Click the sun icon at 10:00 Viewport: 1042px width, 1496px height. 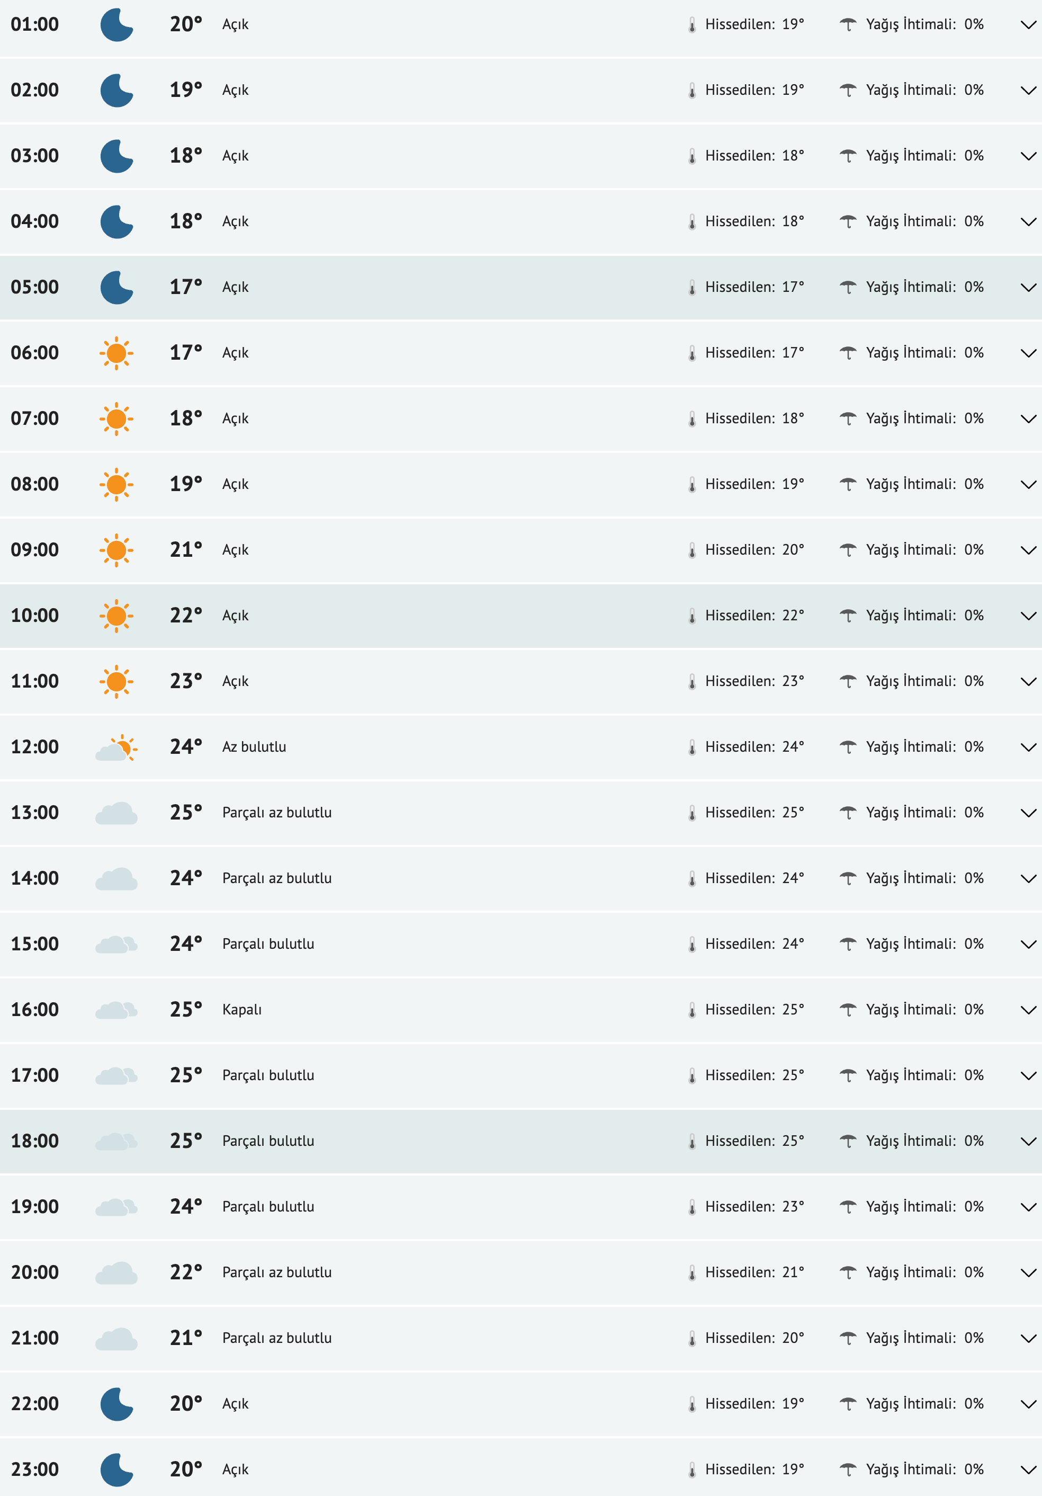116,616
